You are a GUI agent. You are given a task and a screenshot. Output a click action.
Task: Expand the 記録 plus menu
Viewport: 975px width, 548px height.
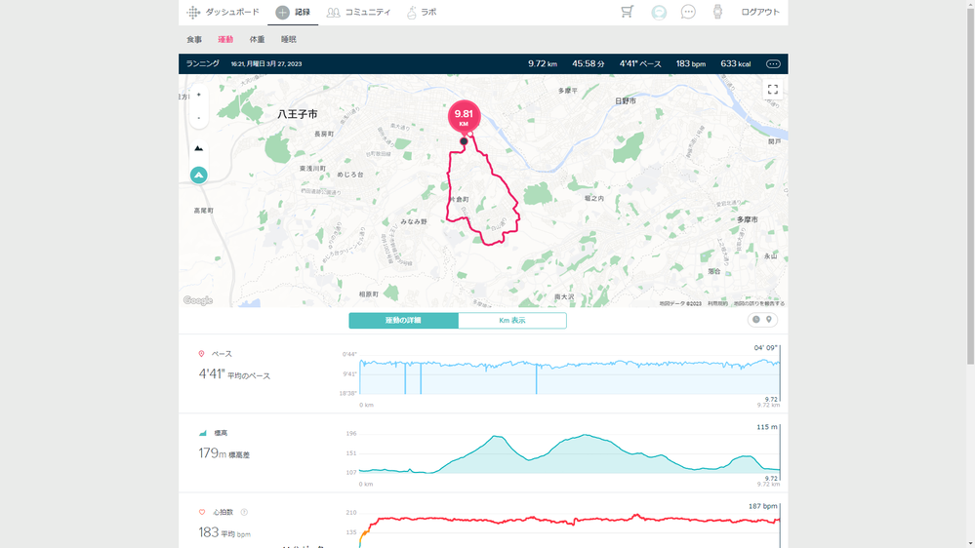tap(283, 13)
